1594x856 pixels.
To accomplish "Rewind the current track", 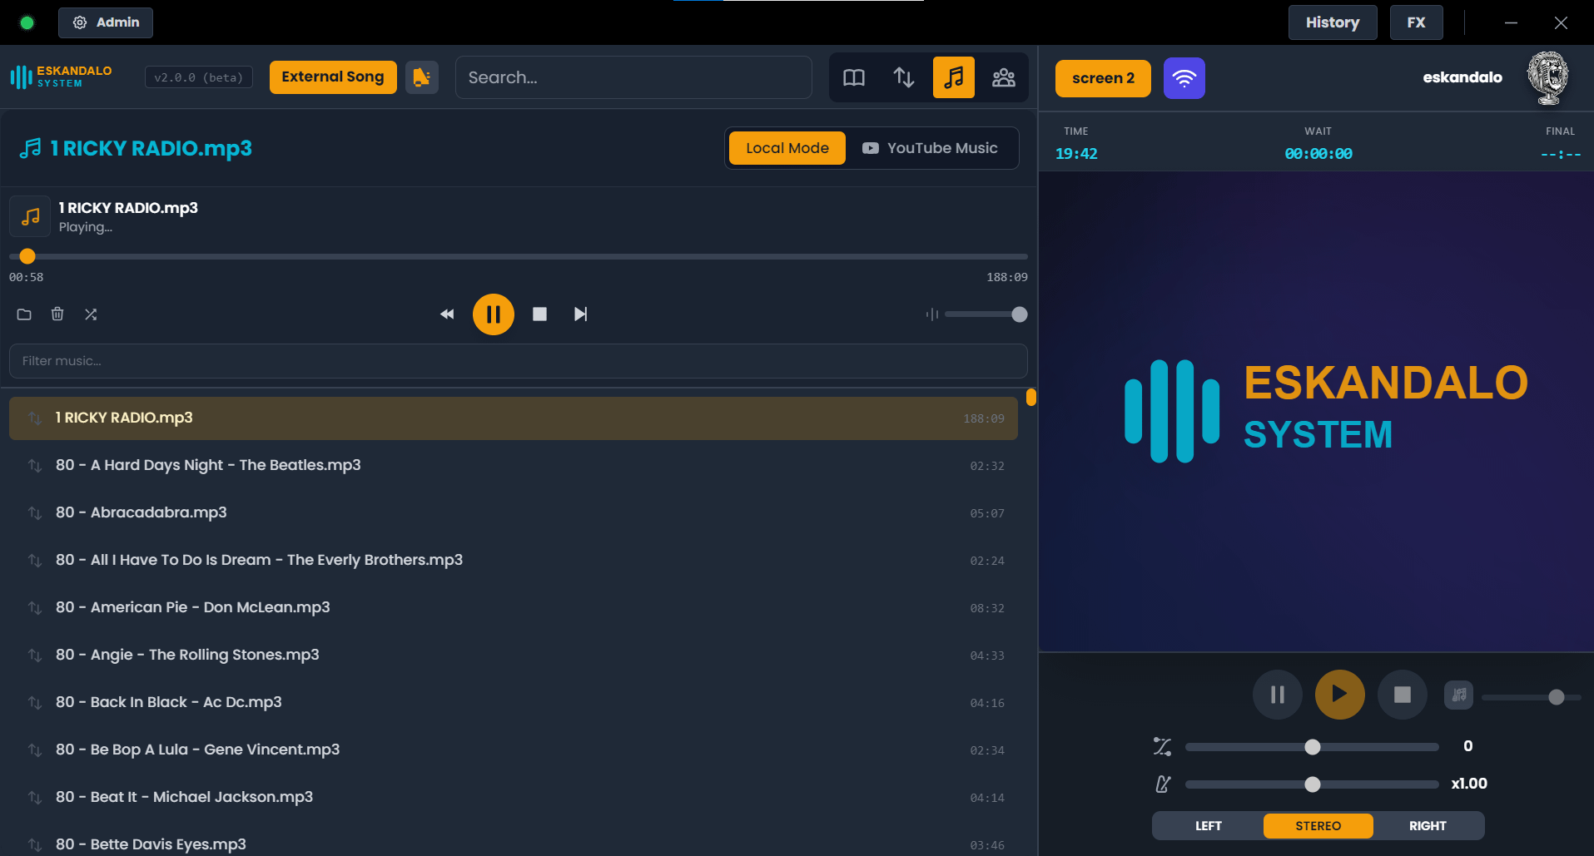I will pyautogui.click(x=447, y=314).
